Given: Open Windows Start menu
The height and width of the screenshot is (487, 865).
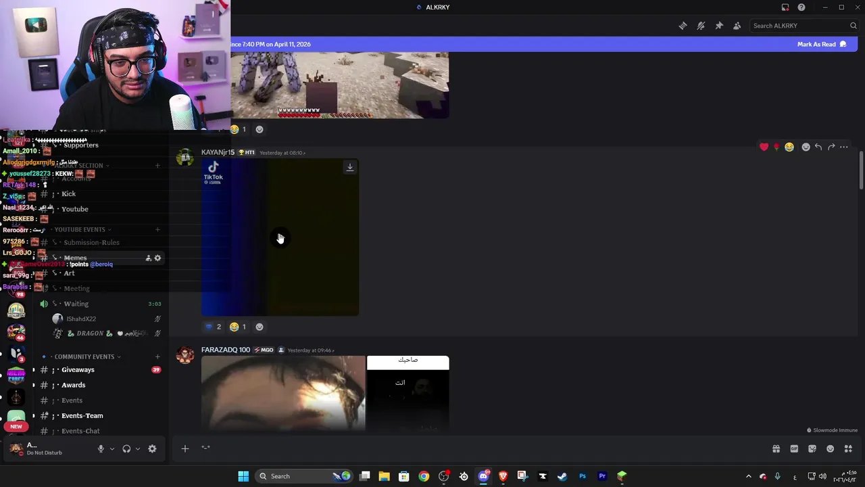Looking at the screenshot, I should point(243,476).
